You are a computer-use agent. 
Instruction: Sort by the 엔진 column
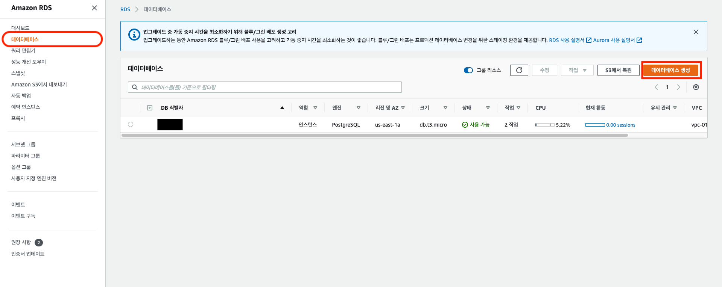point(359,108)
